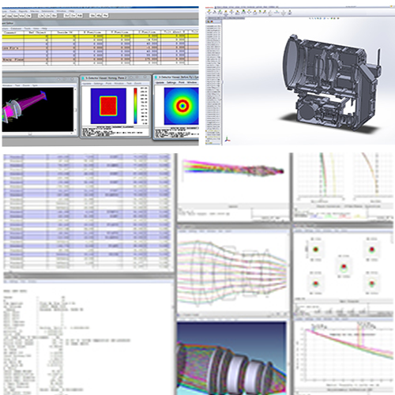
Task: Click the shaded lens model view at bottom
Action: (x=231, y=358)
